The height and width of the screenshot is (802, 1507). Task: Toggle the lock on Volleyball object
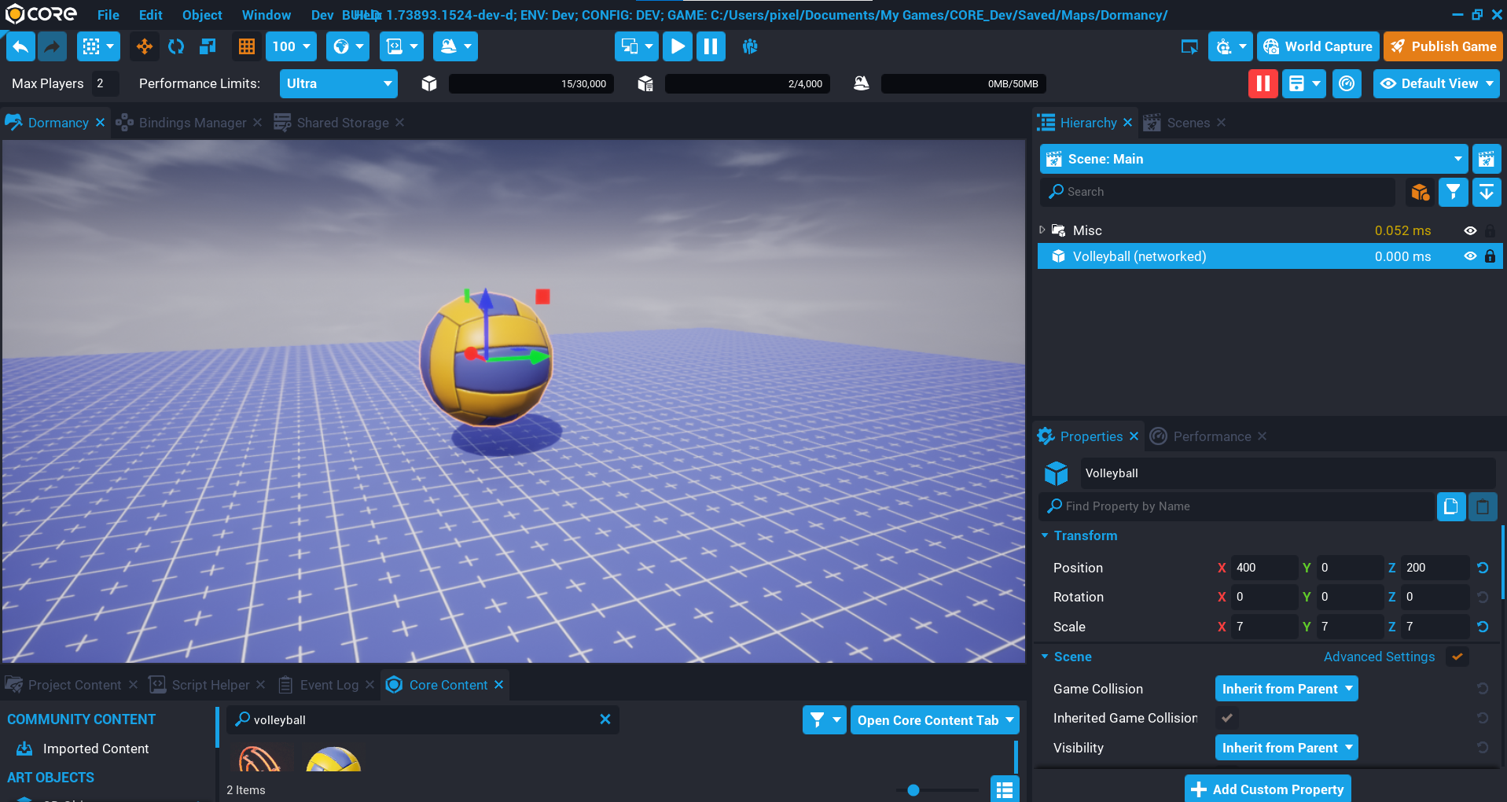(x=1490, y=256)
